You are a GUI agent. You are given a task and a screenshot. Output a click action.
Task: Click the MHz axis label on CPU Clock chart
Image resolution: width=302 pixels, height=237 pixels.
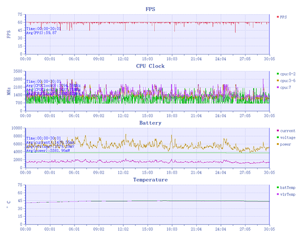click(x=9, y=91)
